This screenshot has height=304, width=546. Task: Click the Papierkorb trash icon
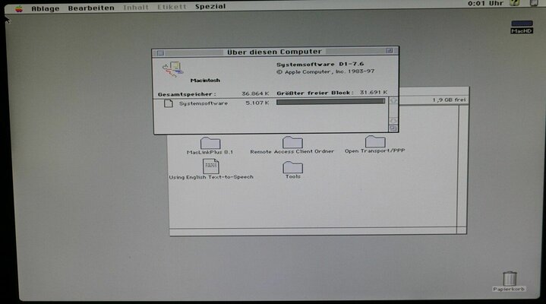pos(510,278)
